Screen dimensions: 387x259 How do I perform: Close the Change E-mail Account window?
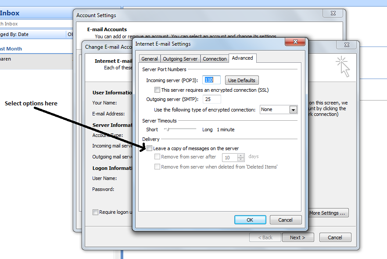coord(345,45)
